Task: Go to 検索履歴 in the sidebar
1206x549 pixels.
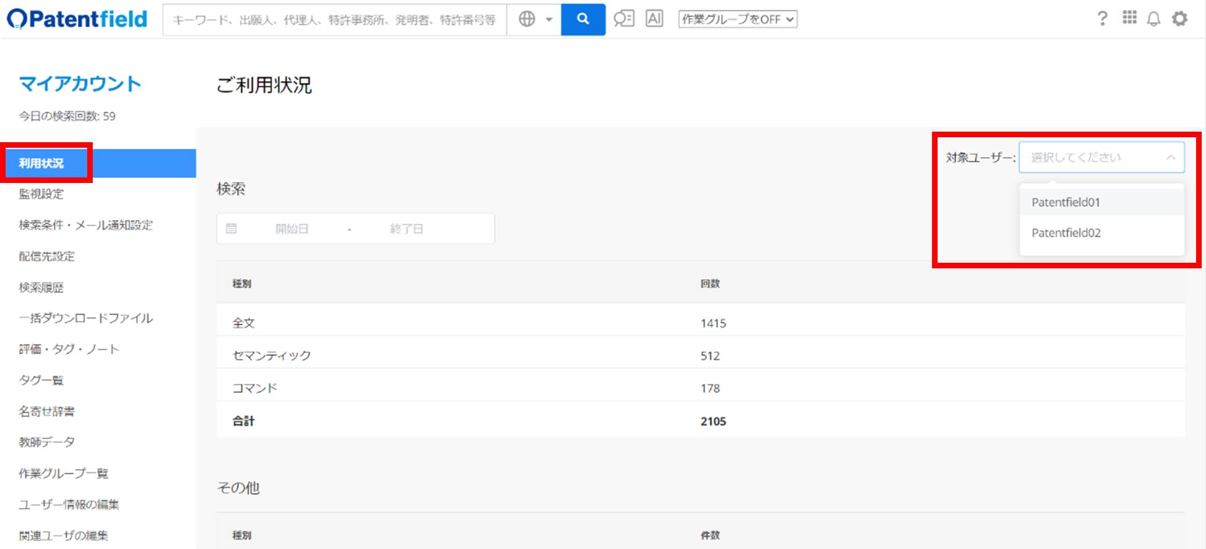Action: (41, 287)
